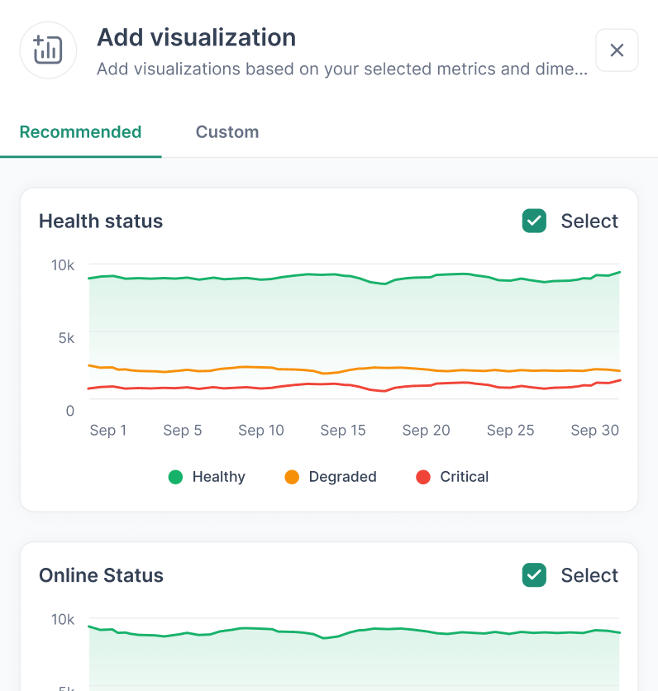Click the Health status chart title
This screenshot has height=691, width=658.
tap(101, 222)
